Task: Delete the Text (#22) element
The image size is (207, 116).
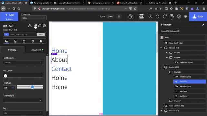Action: [44, 26]
